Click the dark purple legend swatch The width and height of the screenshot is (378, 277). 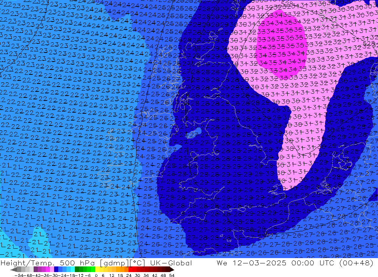point(36,269)
